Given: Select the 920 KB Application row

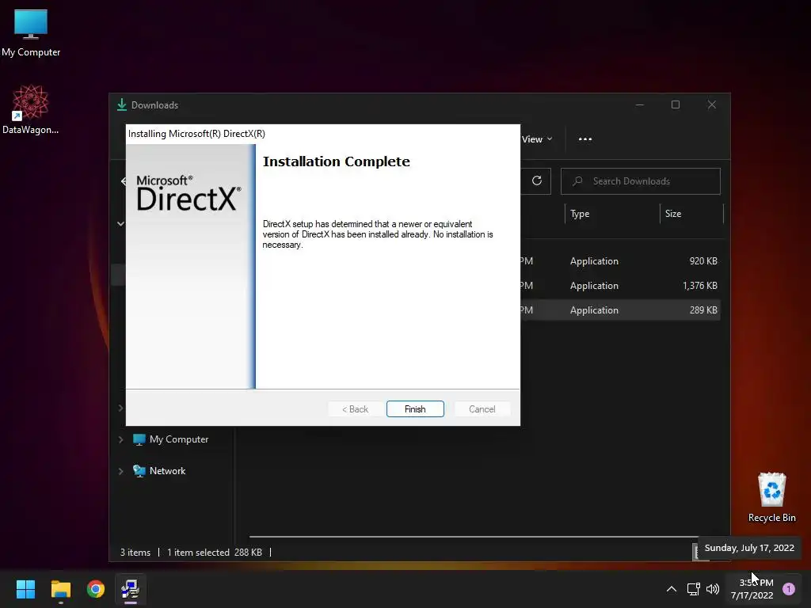Looking at the screenshot, I should (x=619, y=261).
